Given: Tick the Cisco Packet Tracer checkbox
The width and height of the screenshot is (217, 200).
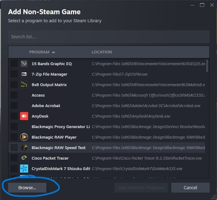Looking at the screenshot, I should [x=14, y=158].
